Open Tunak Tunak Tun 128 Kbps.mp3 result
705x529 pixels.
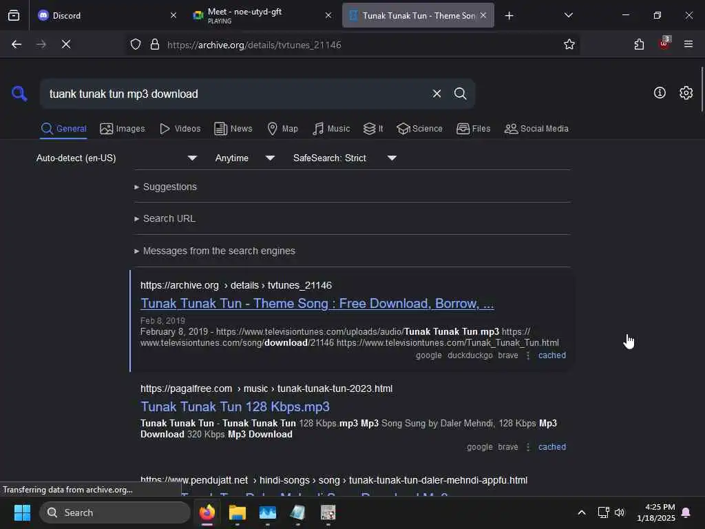coord(235,406)
